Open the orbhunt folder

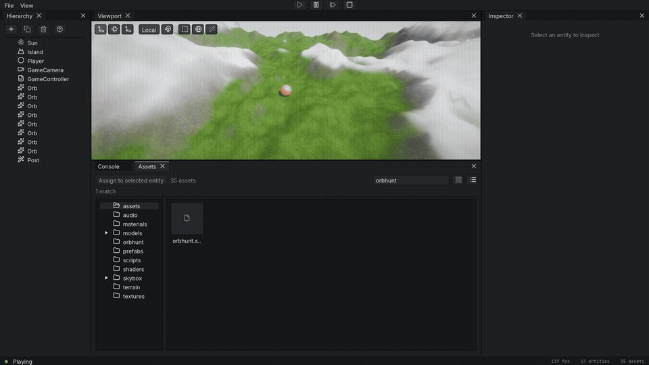pos(133,242)
